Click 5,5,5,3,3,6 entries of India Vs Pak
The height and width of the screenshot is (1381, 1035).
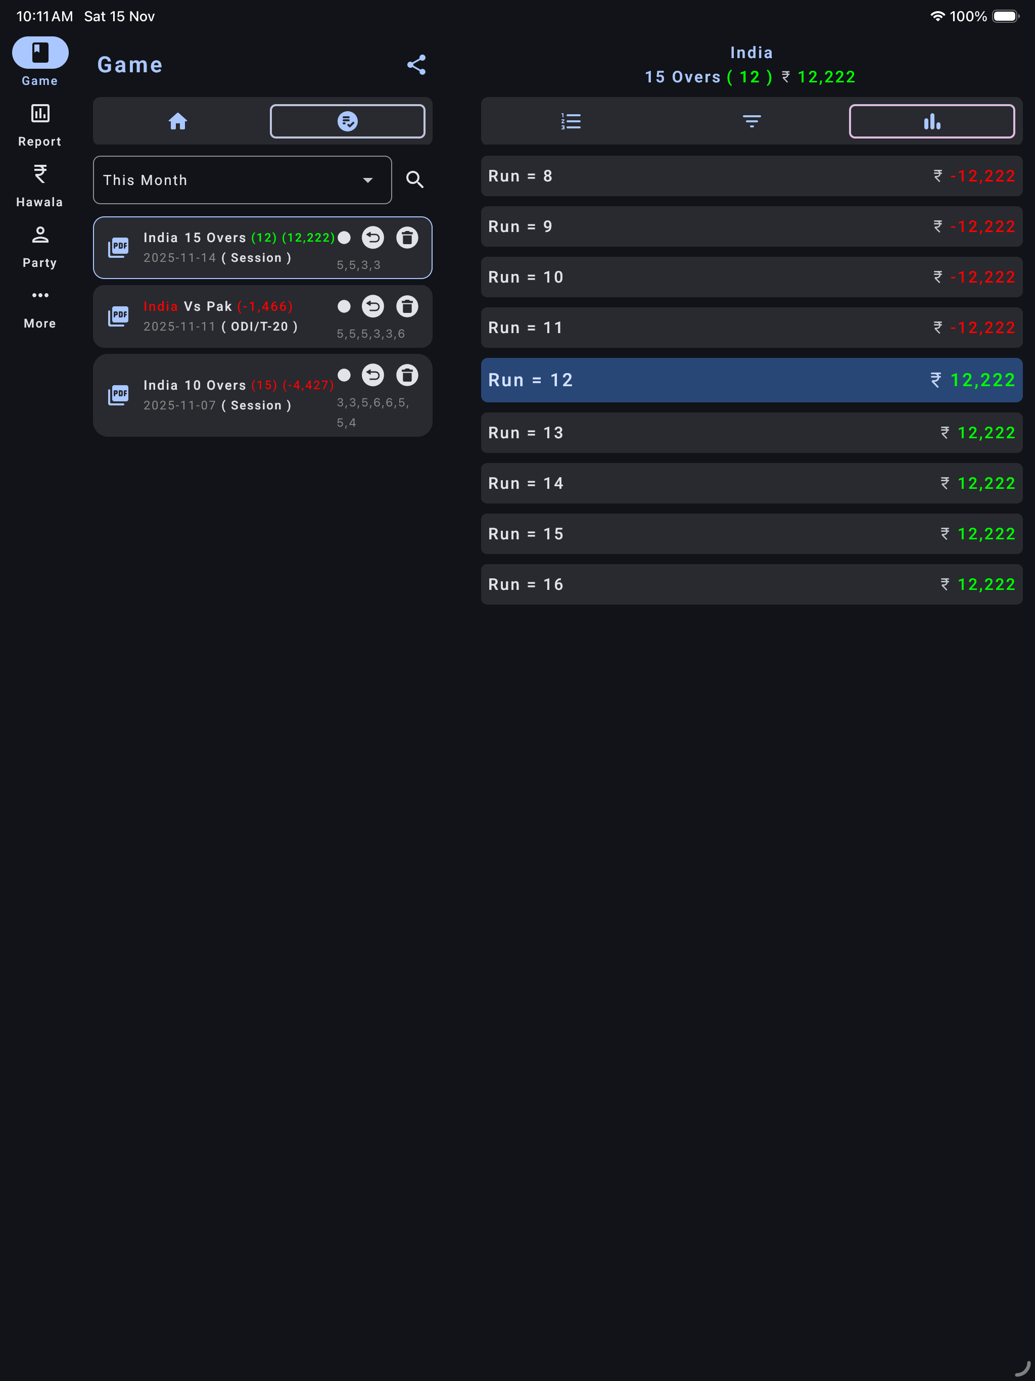371,334
